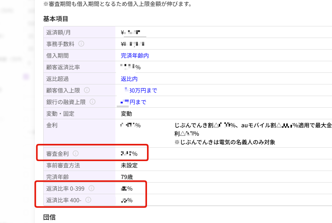This screenshot has width=332, height=223.
Task: Click the info icon for 返済比率 0-399
Action: click(91, 189)
